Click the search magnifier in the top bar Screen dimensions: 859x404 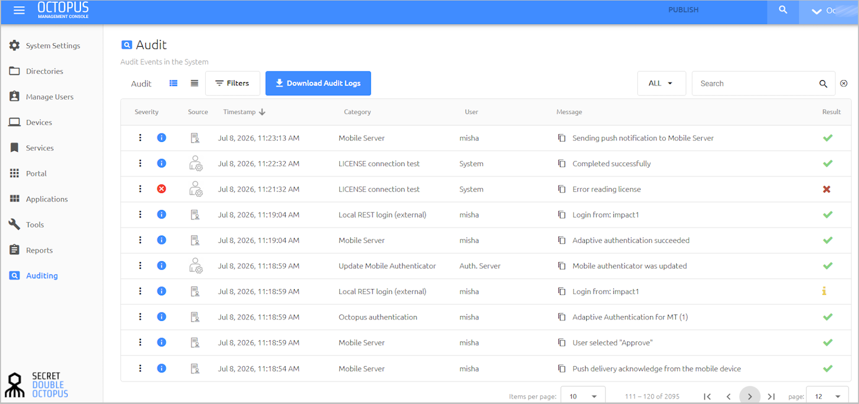[783, 10]
